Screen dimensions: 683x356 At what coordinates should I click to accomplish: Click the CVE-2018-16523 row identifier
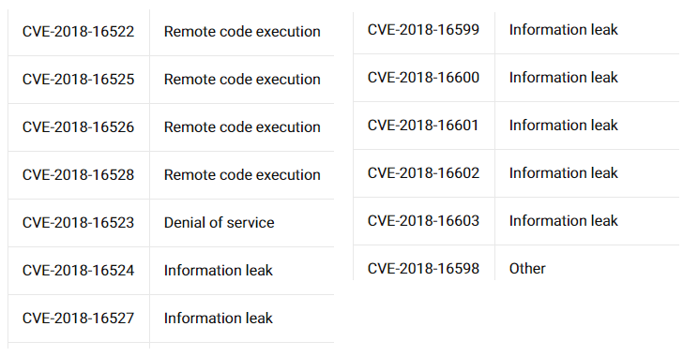79,223
